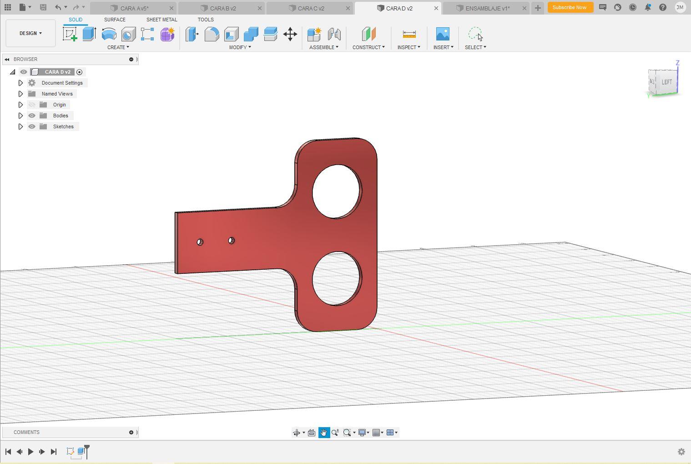The width and height of the screenshot is (691, 464).
Task: Click the Subscribe Now button
Action: (x=570, y=7)
